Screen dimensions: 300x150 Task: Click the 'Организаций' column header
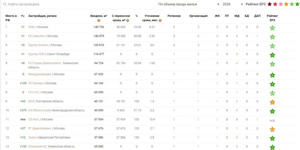coord(198,16)
